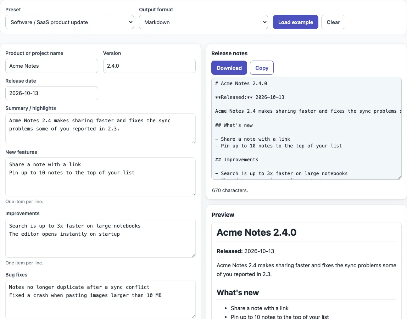The height and width of the screenshot is (319, 407).
Task: Copy the release notes
Action: (262, 68)
